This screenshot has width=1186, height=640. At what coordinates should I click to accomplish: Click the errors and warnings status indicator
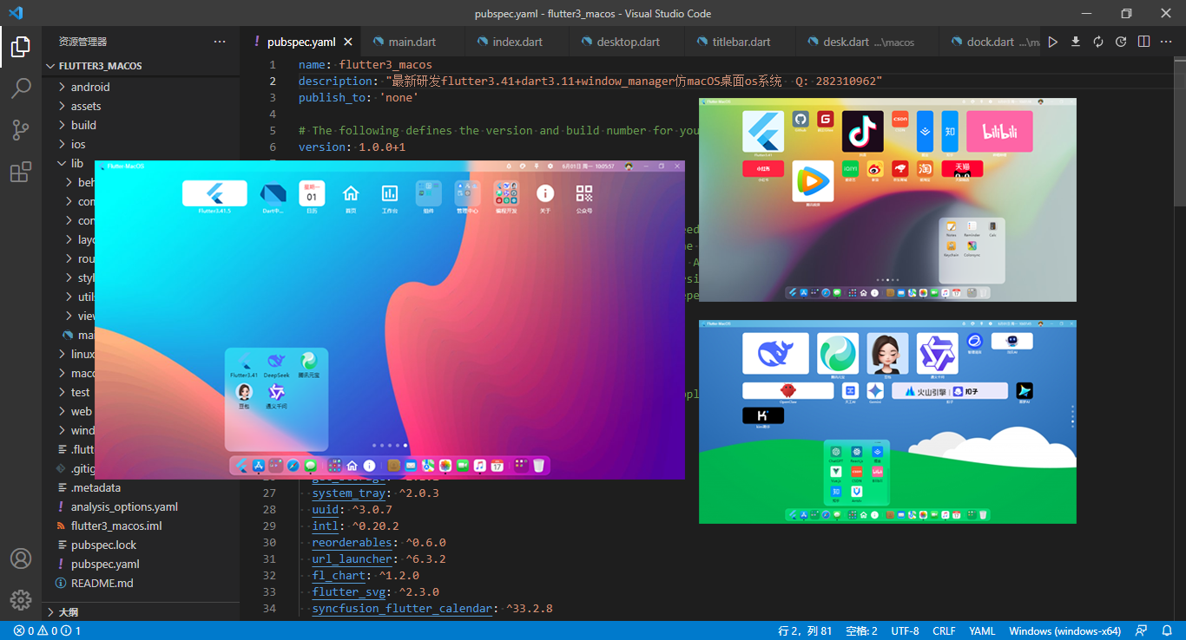[48, 630]
